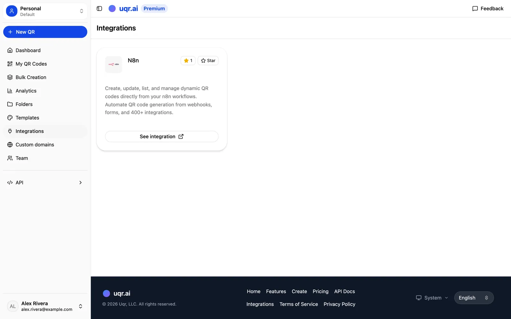Click the Feedback speech bubble icon

[475, 9]
